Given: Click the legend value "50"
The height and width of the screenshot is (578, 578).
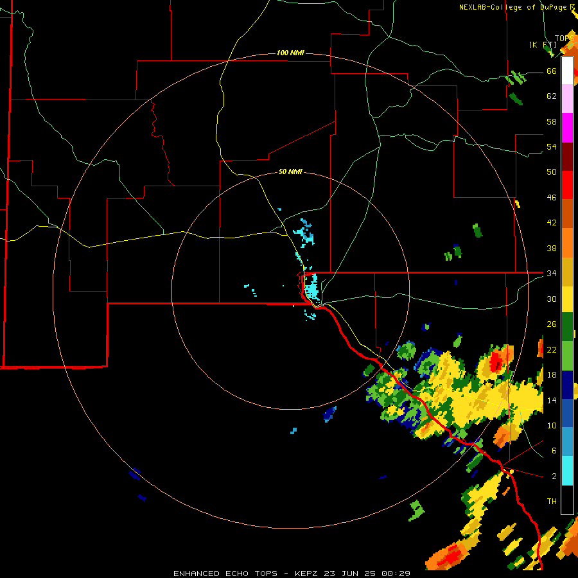Looking at the screenshot, I should pos(552,171).
